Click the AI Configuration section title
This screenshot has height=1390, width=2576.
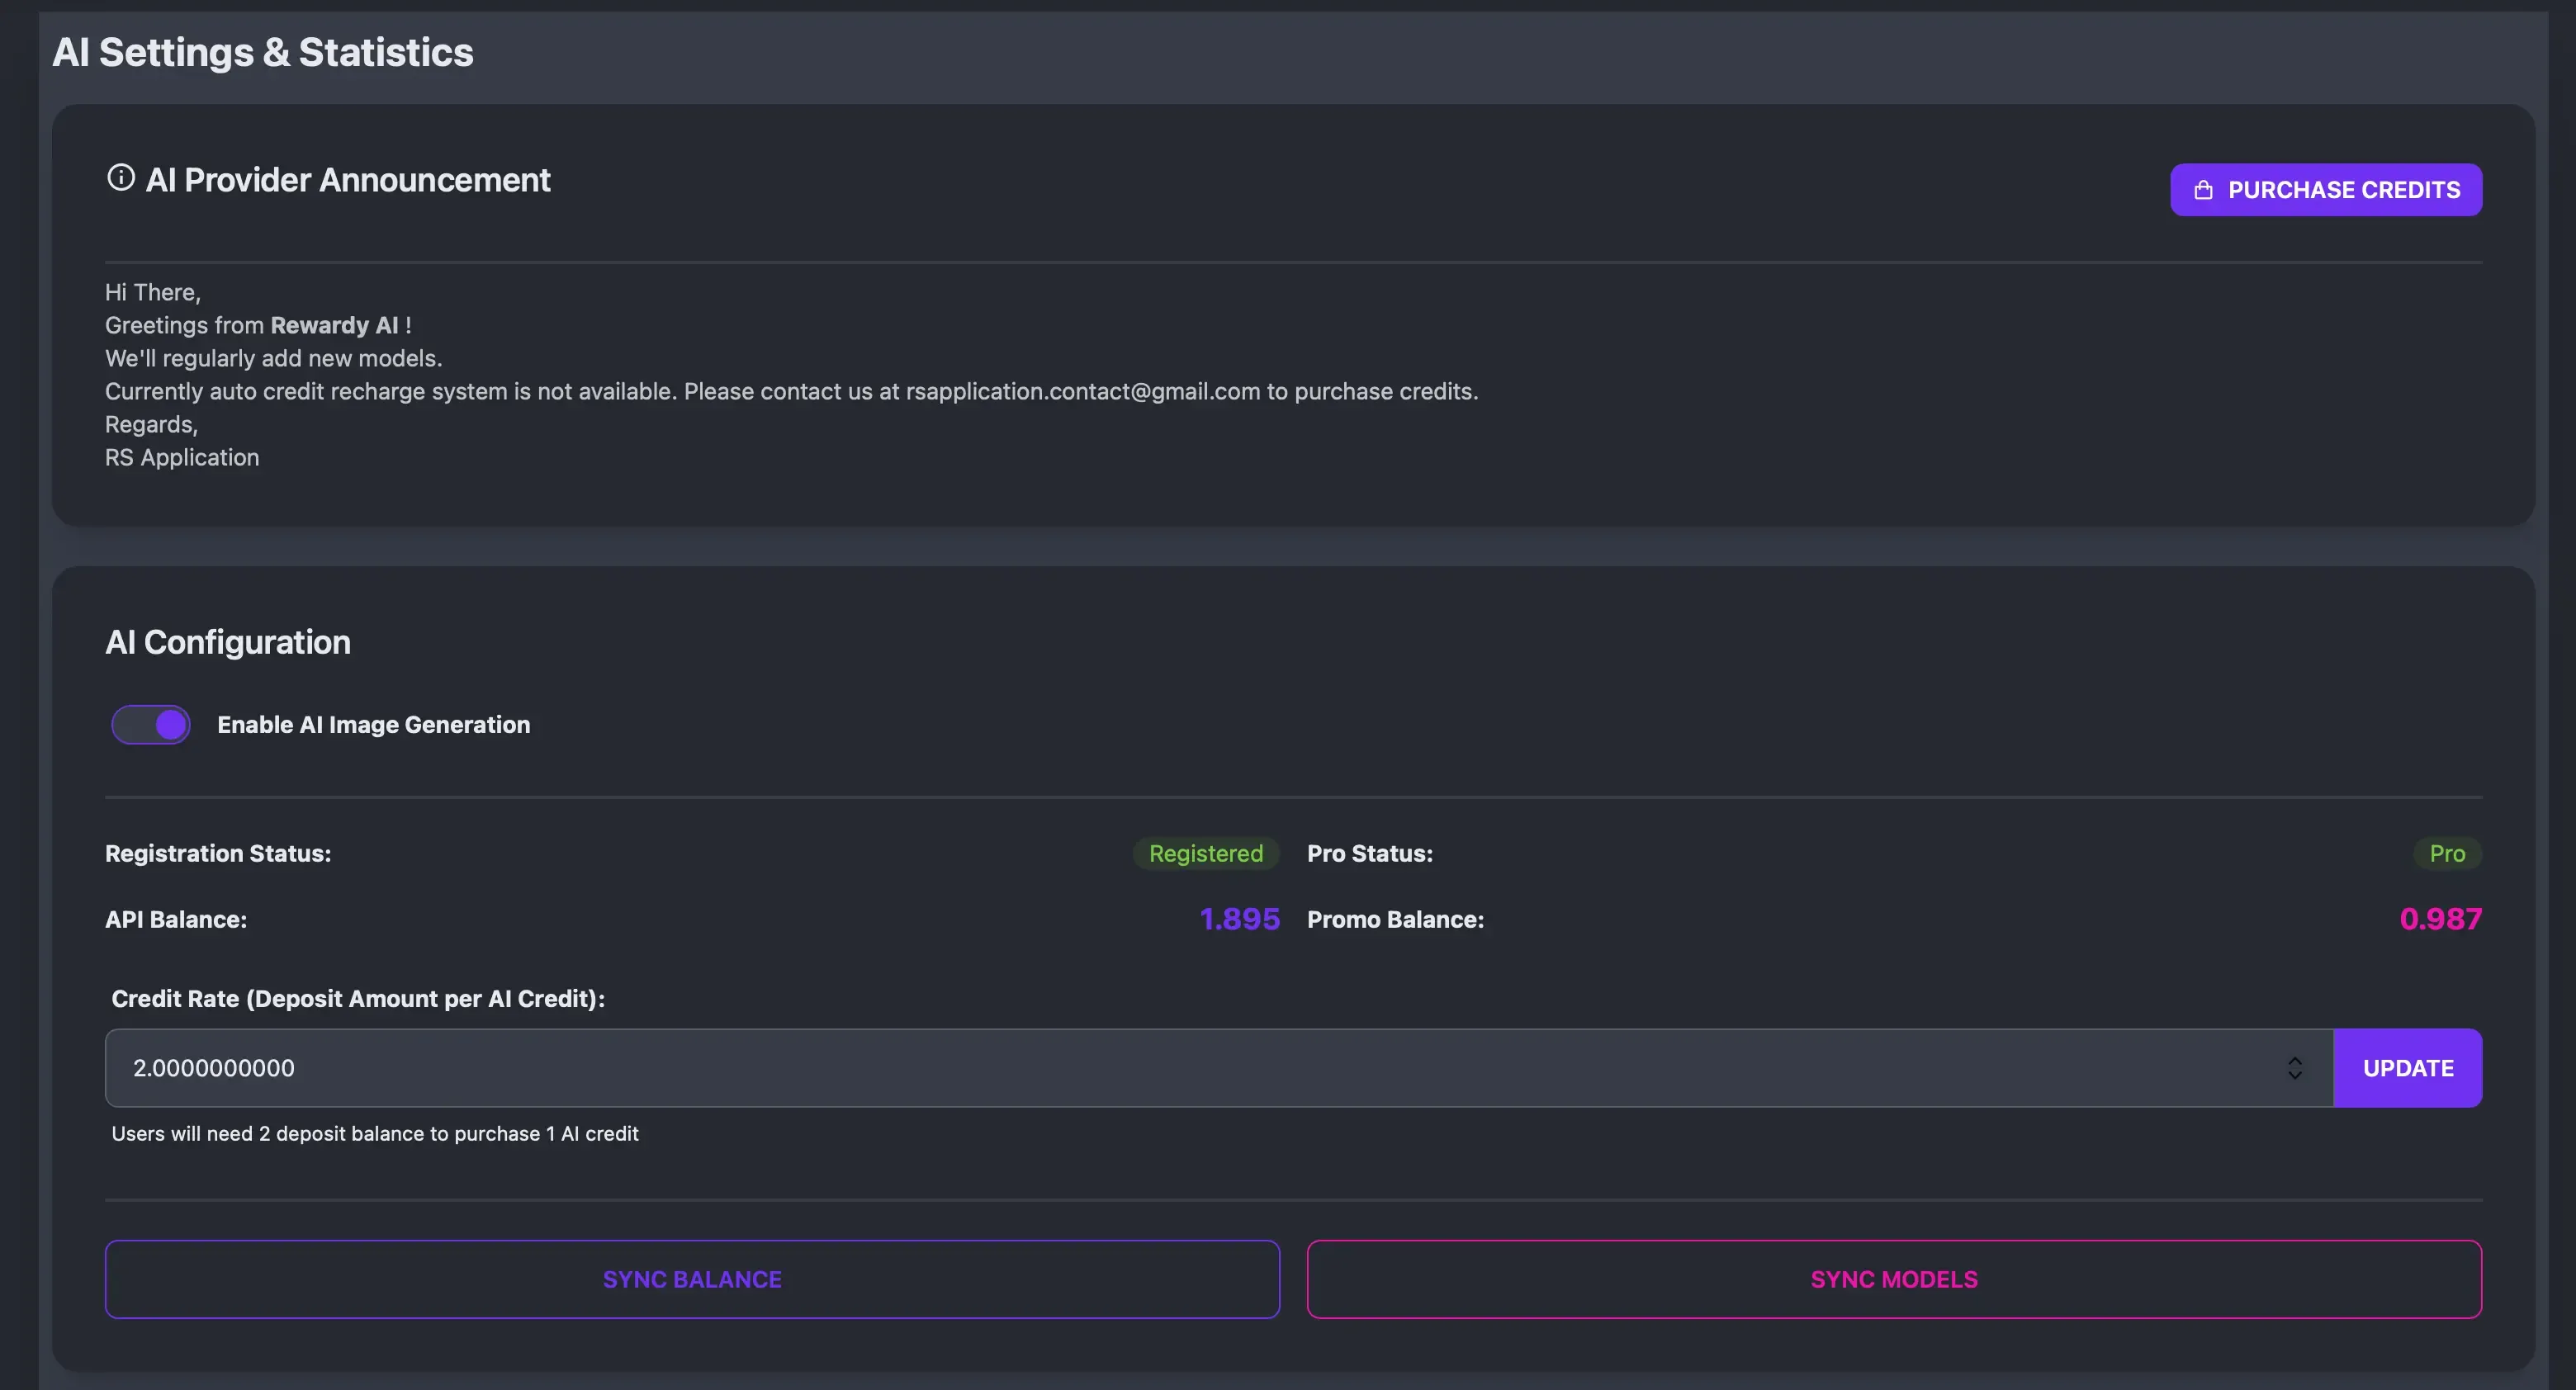228,642
